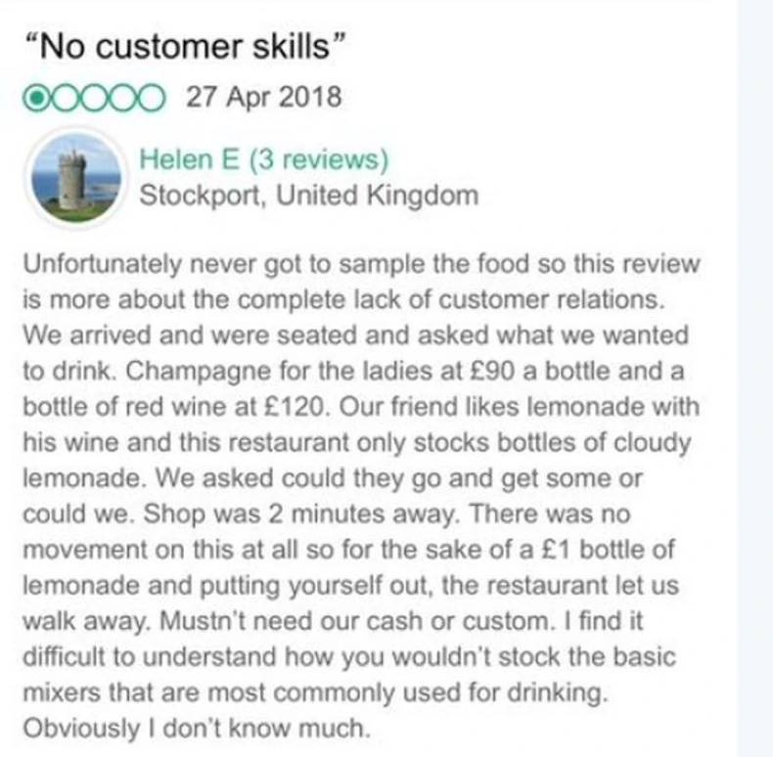Click the Stockport, United Kingdom location
This screenshot has width=773, height=757.
pyautogui.click(x=309, y=196)
